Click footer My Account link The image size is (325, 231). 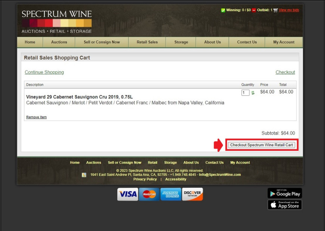(x=240, y=162)
